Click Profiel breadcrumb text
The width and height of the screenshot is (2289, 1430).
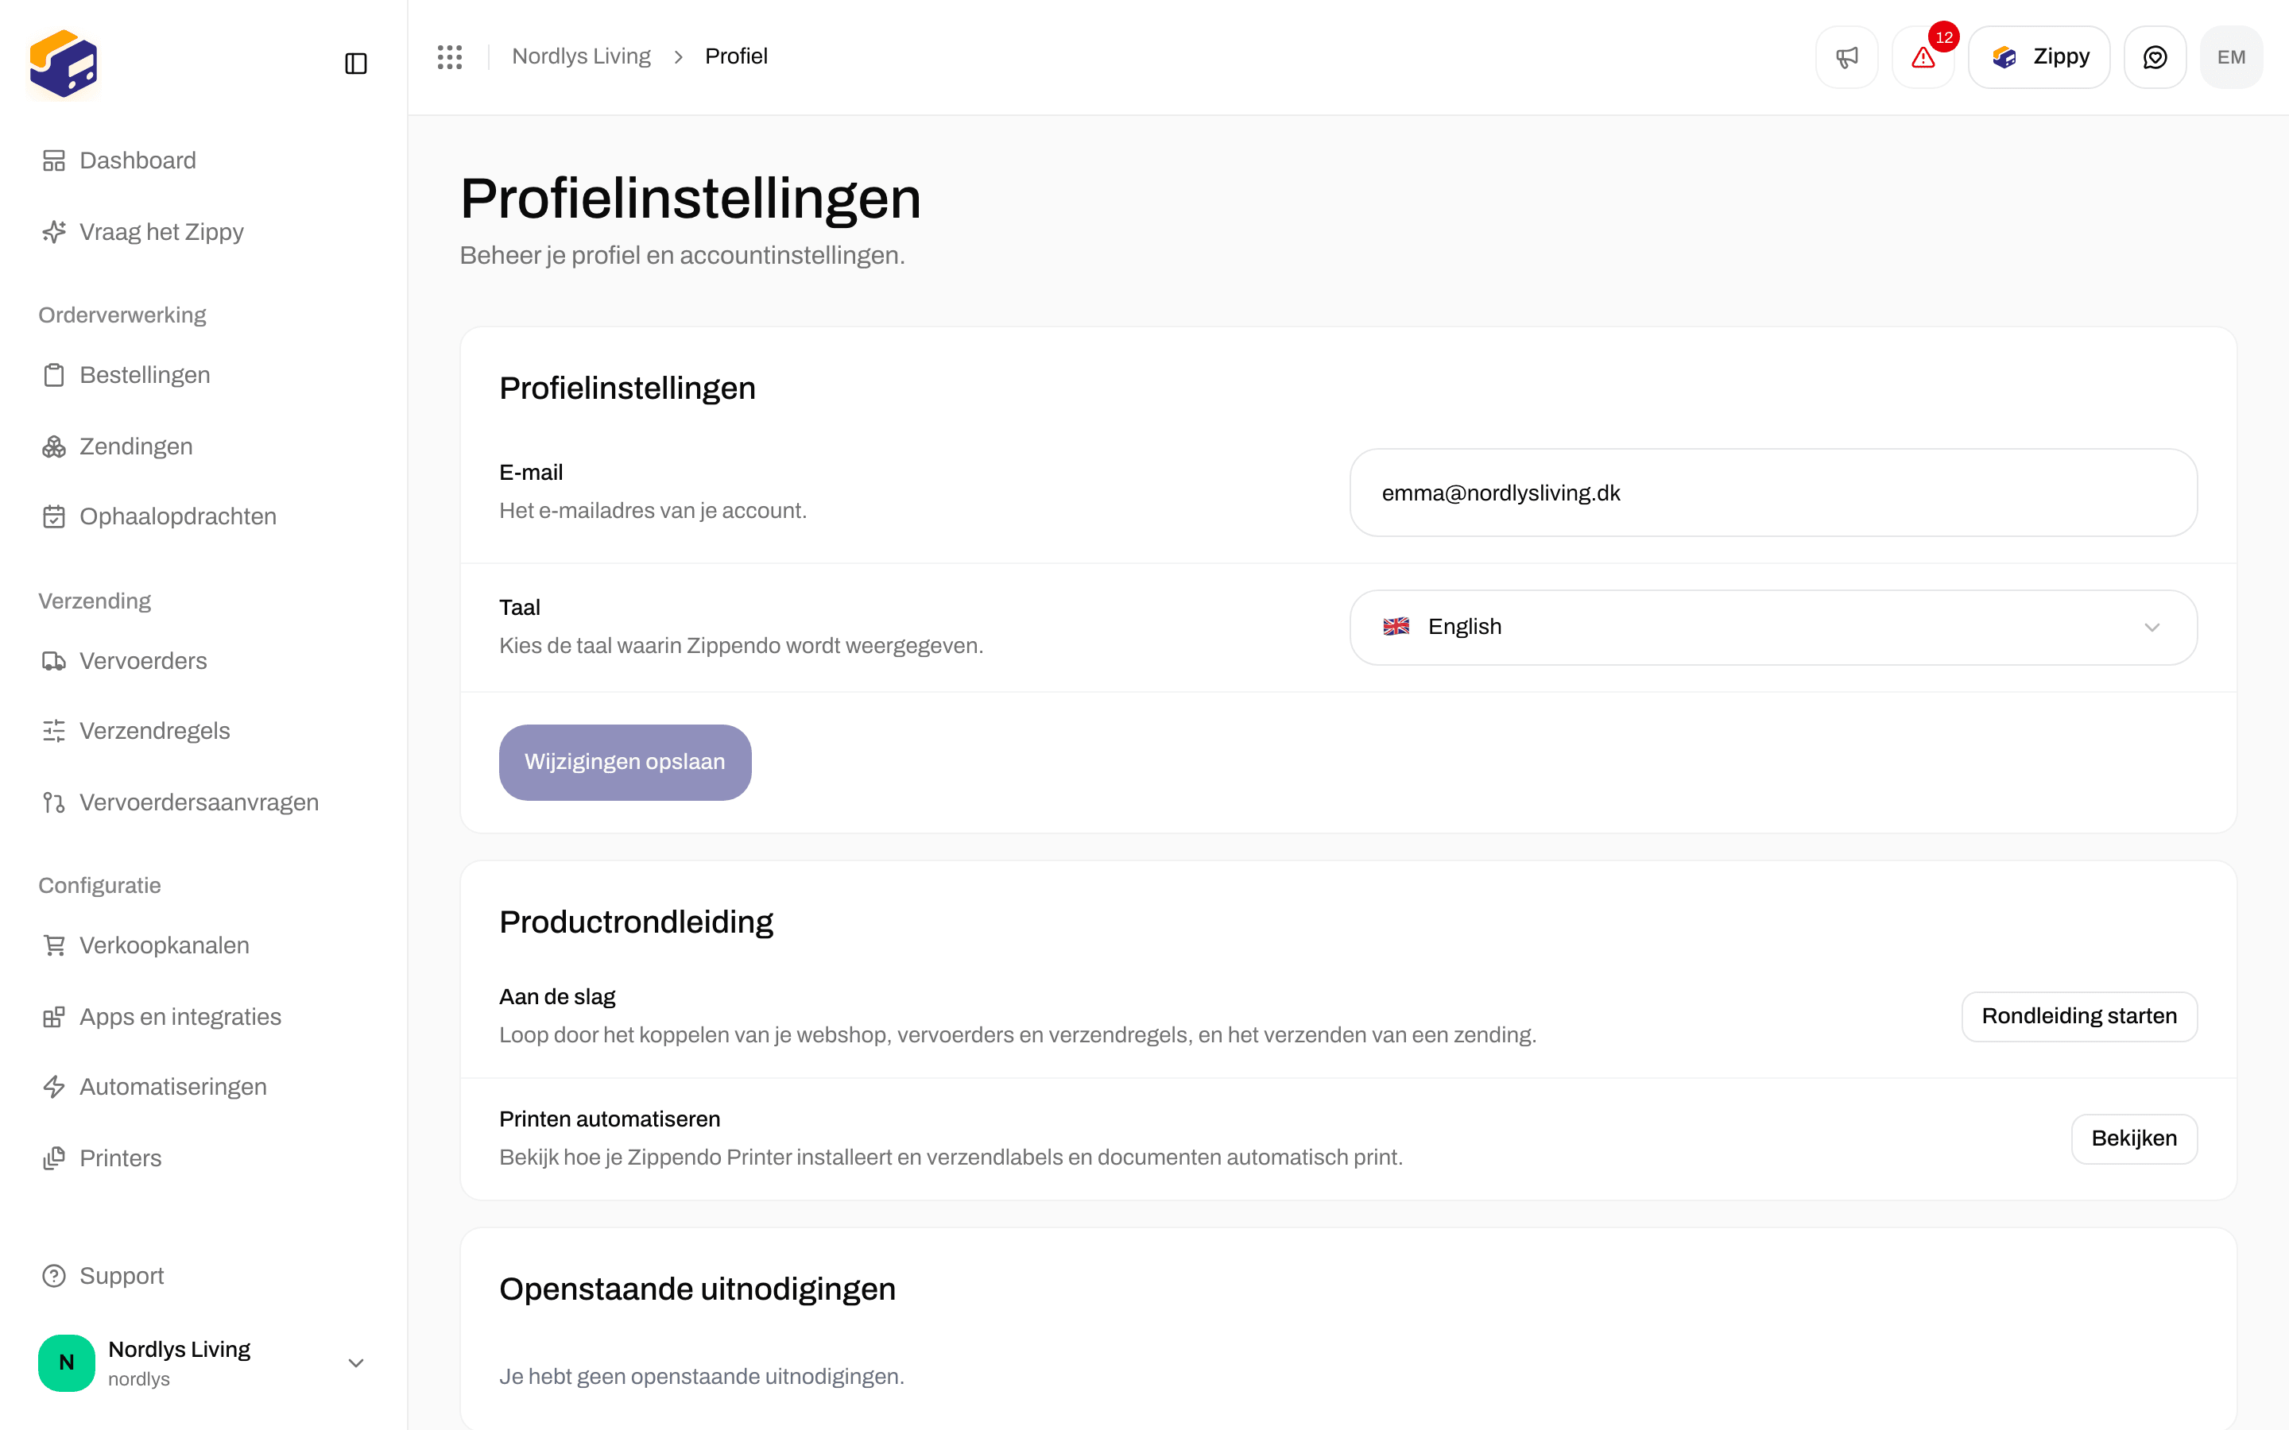(736, 56)
